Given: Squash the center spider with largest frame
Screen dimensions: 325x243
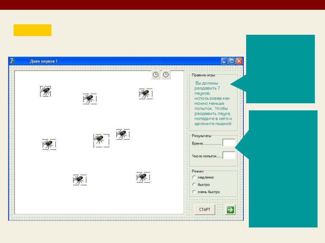Looking at the screenshot, I should pyautogui.click(x=101, y=140).
